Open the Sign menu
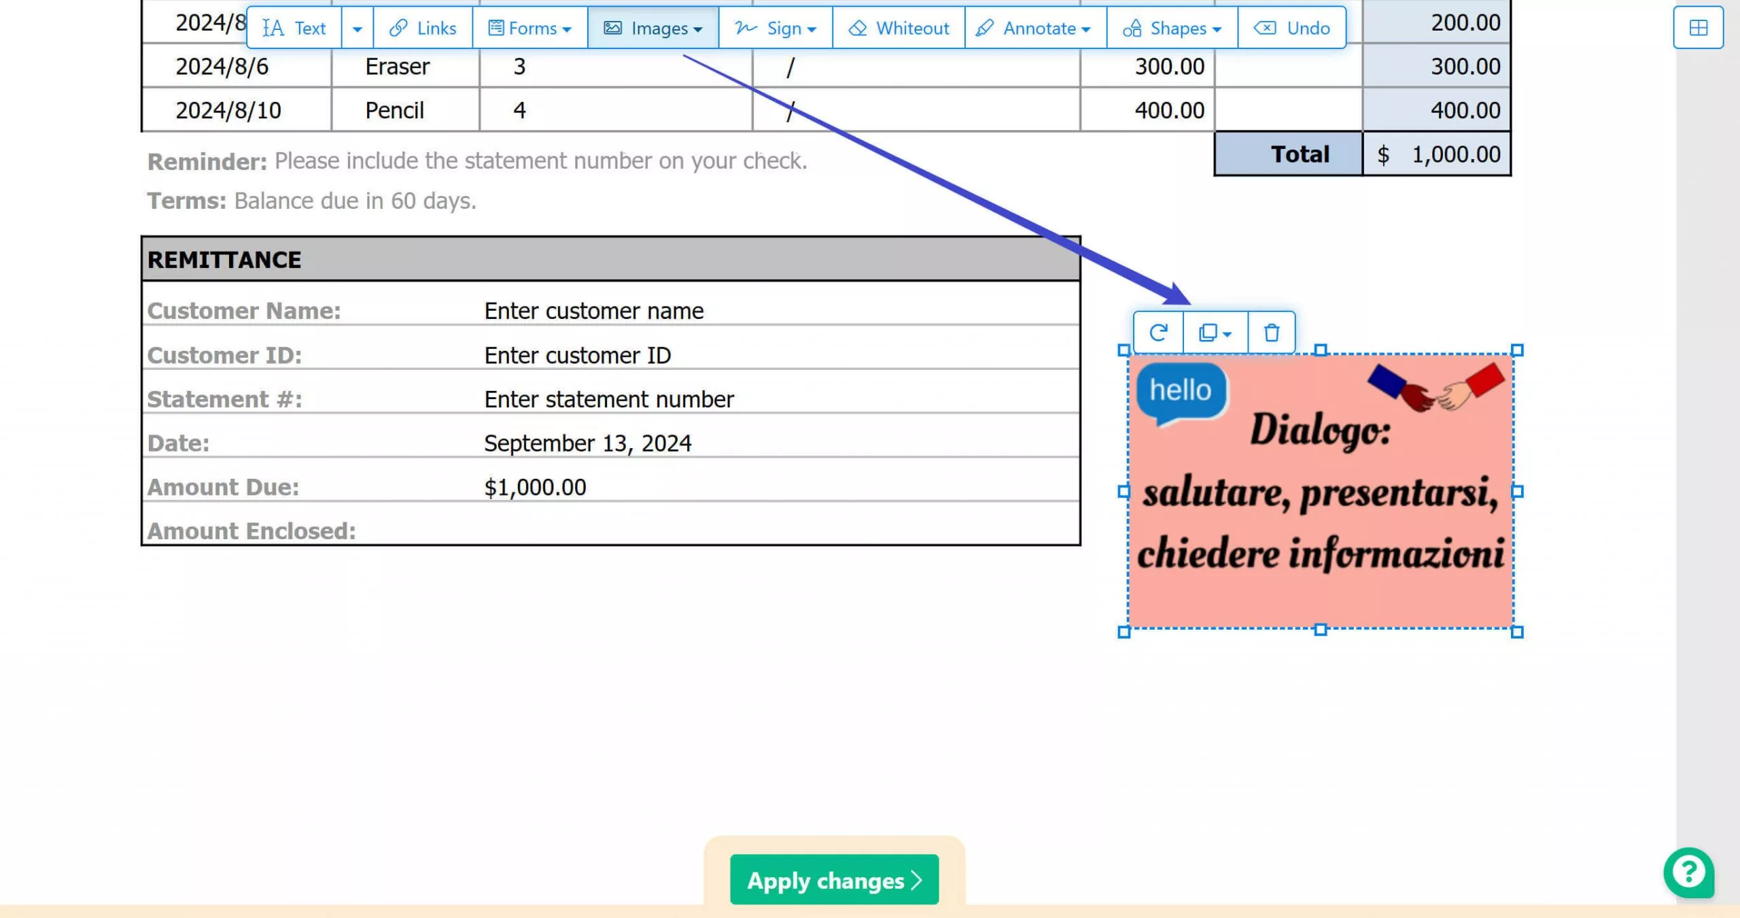The width and height of the screenshot is (1740, 918). click(x=776, y=28)
